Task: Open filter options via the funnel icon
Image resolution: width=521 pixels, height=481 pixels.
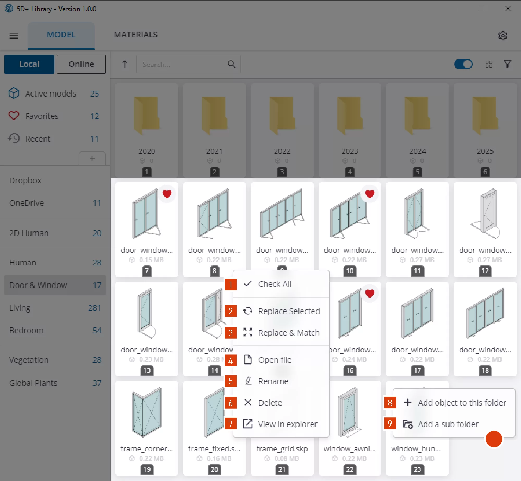Action: click(507, 64)
